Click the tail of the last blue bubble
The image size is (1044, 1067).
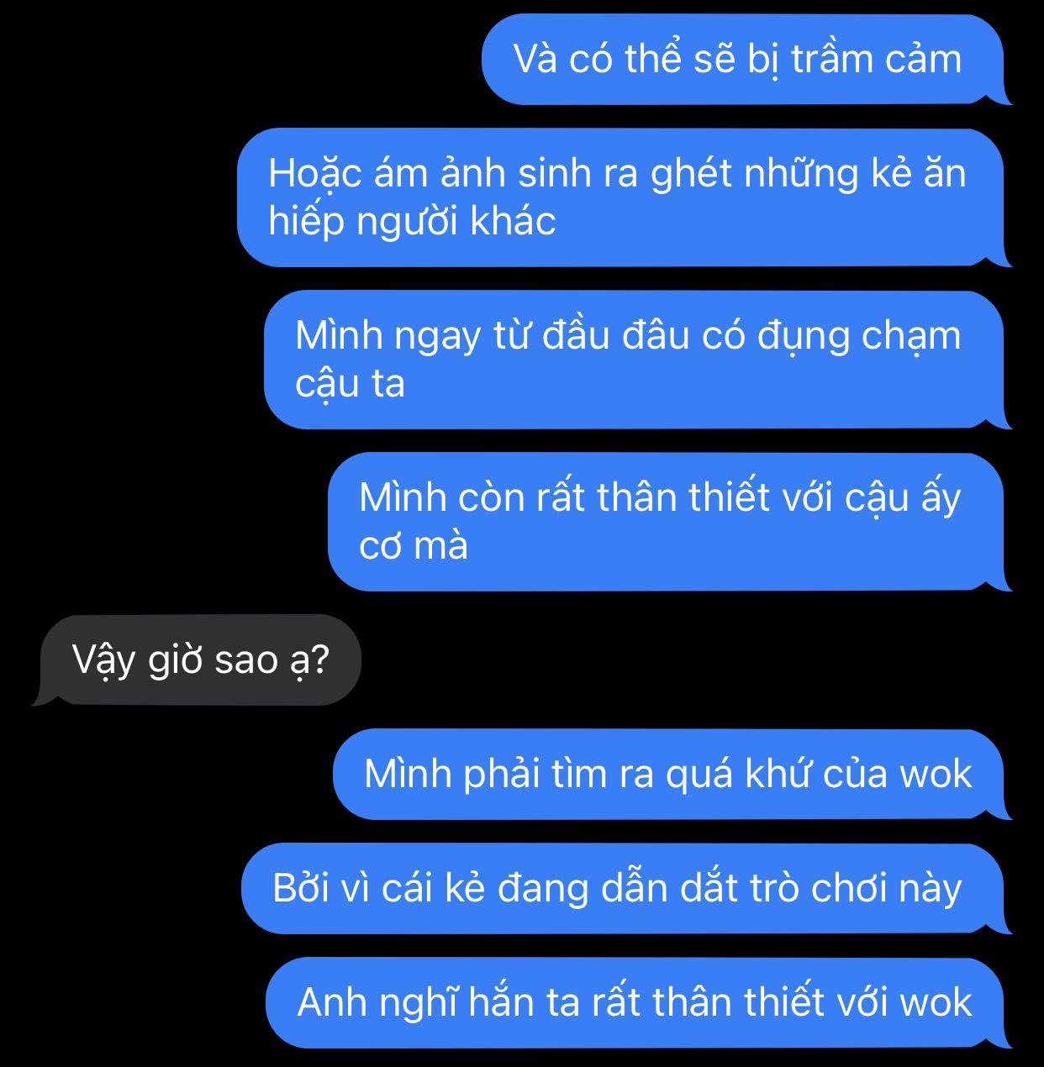(x=1004, y=1040)
